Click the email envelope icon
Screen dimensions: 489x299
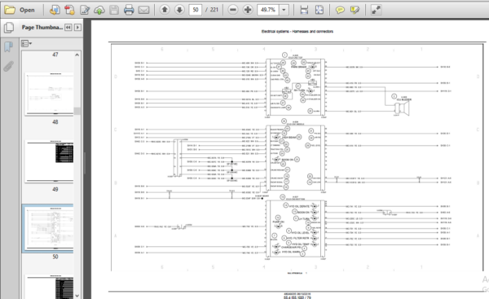(x=143, y=10)
